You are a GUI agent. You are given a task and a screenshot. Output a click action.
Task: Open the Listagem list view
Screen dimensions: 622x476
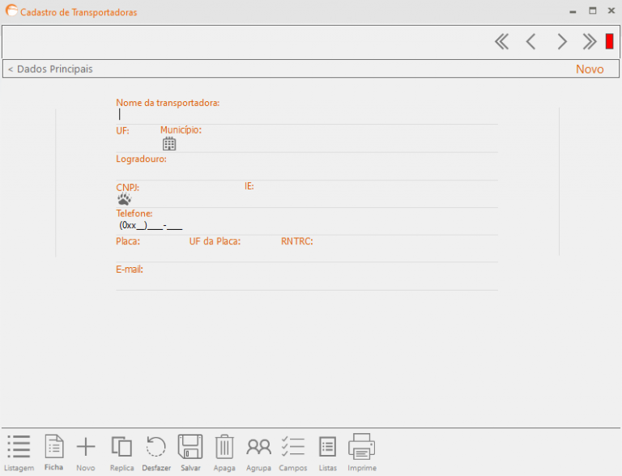[19, 448]
